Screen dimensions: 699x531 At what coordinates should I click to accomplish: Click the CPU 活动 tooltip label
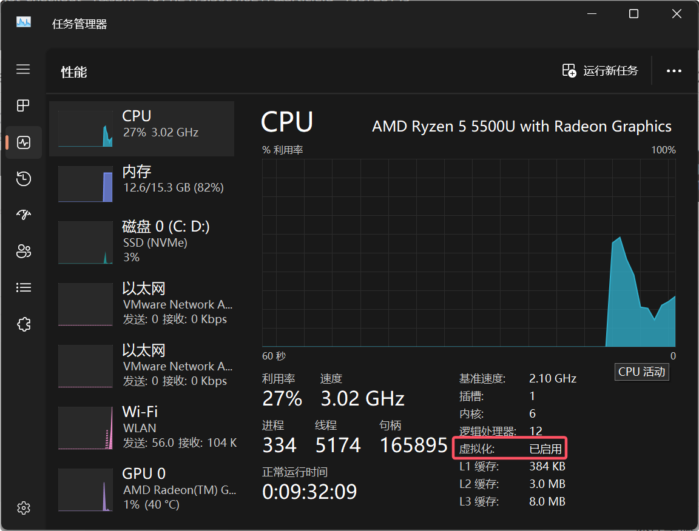pyautogui.click(x=641, y=372)
